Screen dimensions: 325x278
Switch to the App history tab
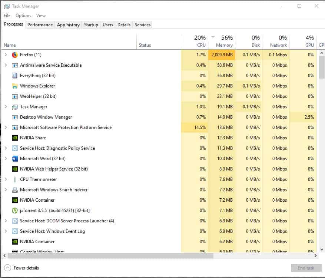[x=69, y=25]
